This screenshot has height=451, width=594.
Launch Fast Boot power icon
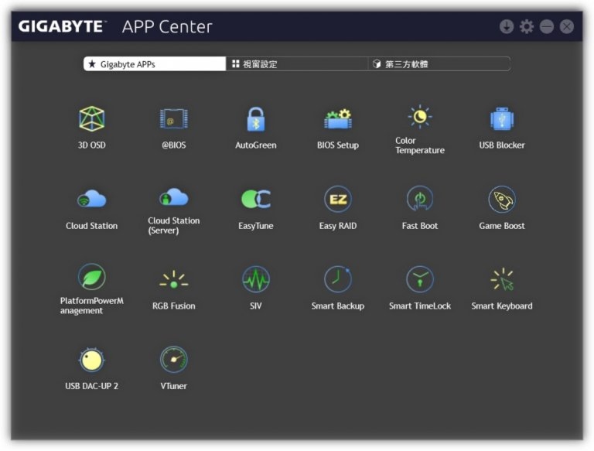420,199
